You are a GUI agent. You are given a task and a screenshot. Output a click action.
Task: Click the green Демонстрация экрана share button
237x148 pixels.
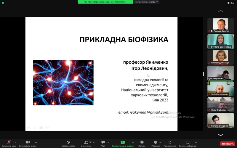(123, 144)
